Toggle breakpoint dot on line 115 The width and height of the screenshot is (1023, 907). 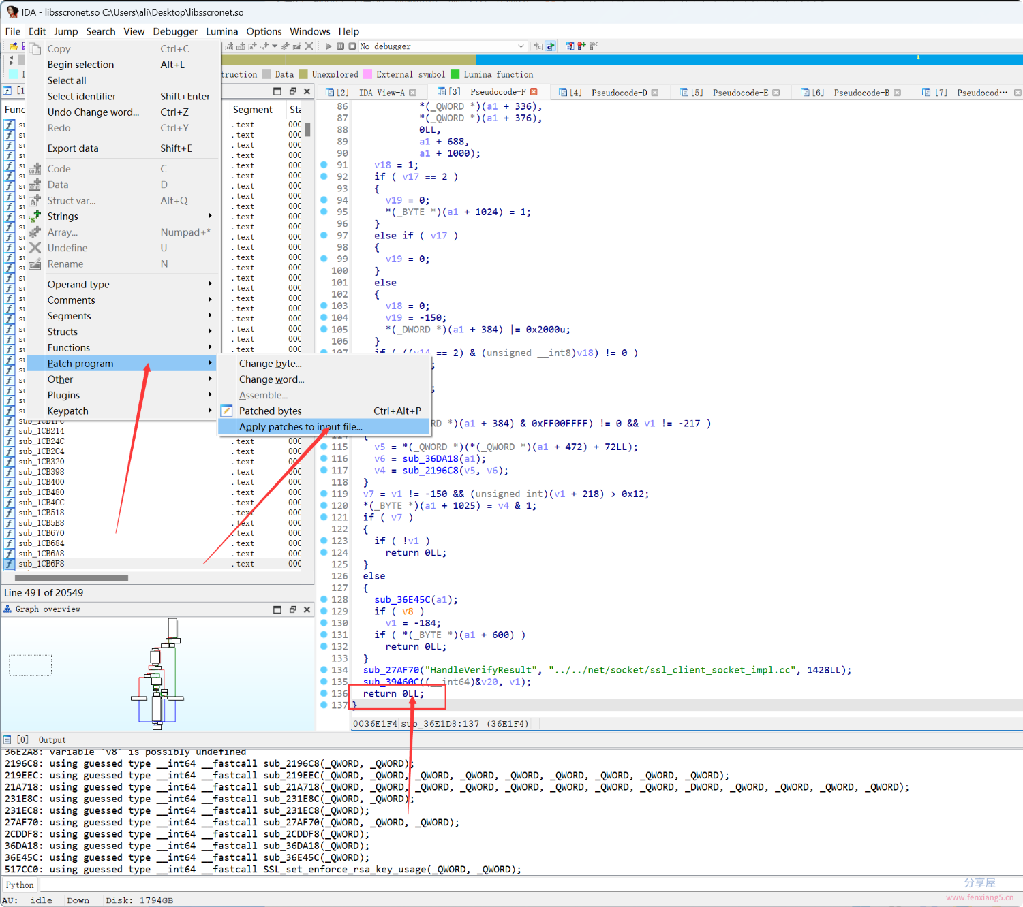[324, 447]
